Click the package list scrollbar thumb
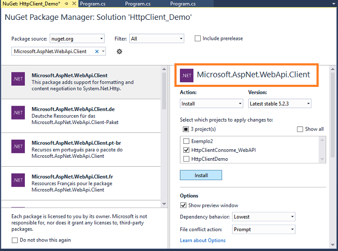The width and height of the screenshot is (338, 251). click(164, 91)
